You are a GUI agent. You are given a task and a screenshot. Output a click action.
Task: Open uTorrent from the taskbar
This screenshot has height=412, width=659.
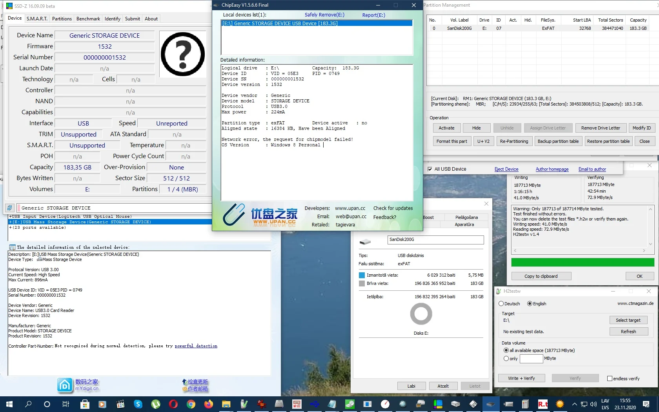[156, 404]
